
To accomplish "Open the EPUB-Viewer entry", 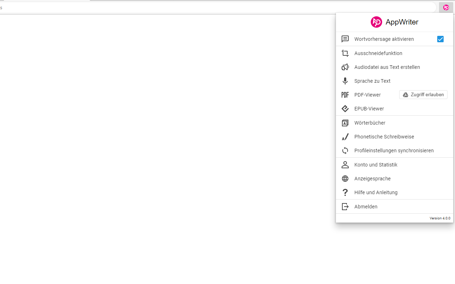I will [x=395, y=109].
